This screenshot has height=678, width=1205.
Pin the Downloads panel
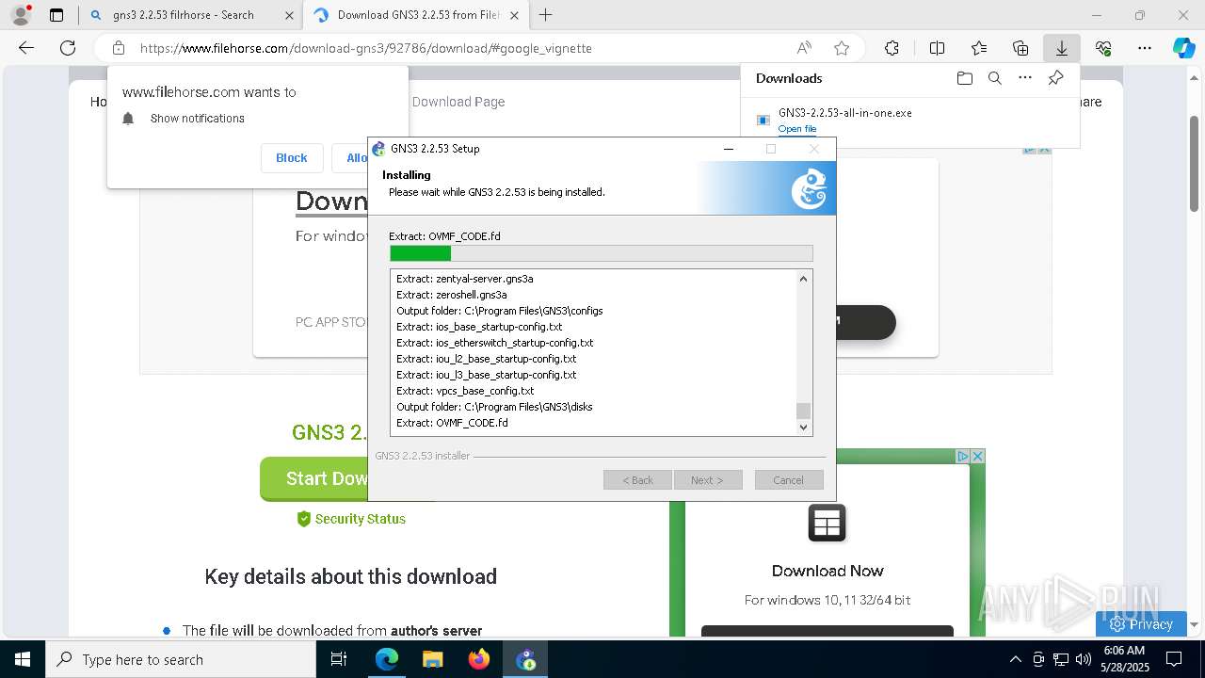(1055, 78)
